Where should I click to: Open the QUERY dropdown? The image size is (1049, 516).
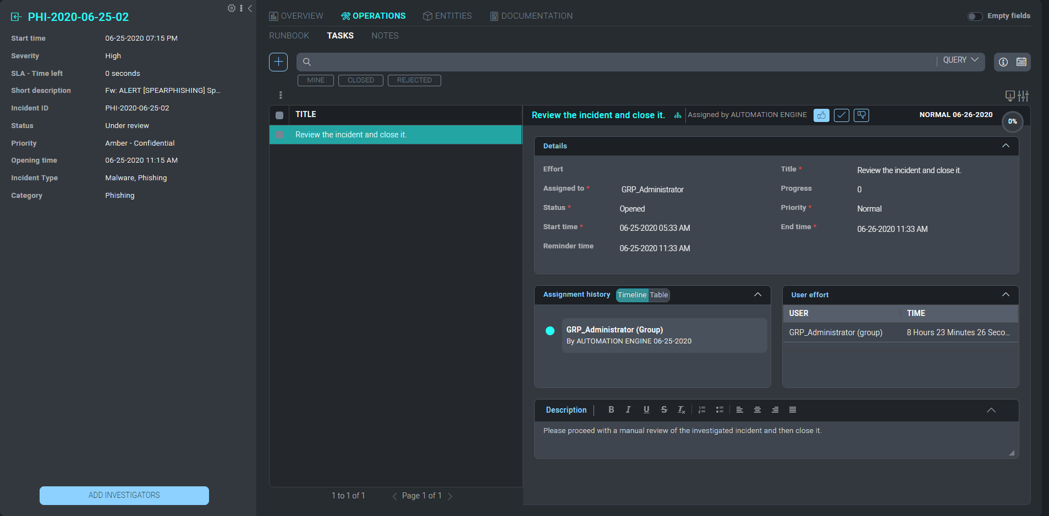click(960, 60)
